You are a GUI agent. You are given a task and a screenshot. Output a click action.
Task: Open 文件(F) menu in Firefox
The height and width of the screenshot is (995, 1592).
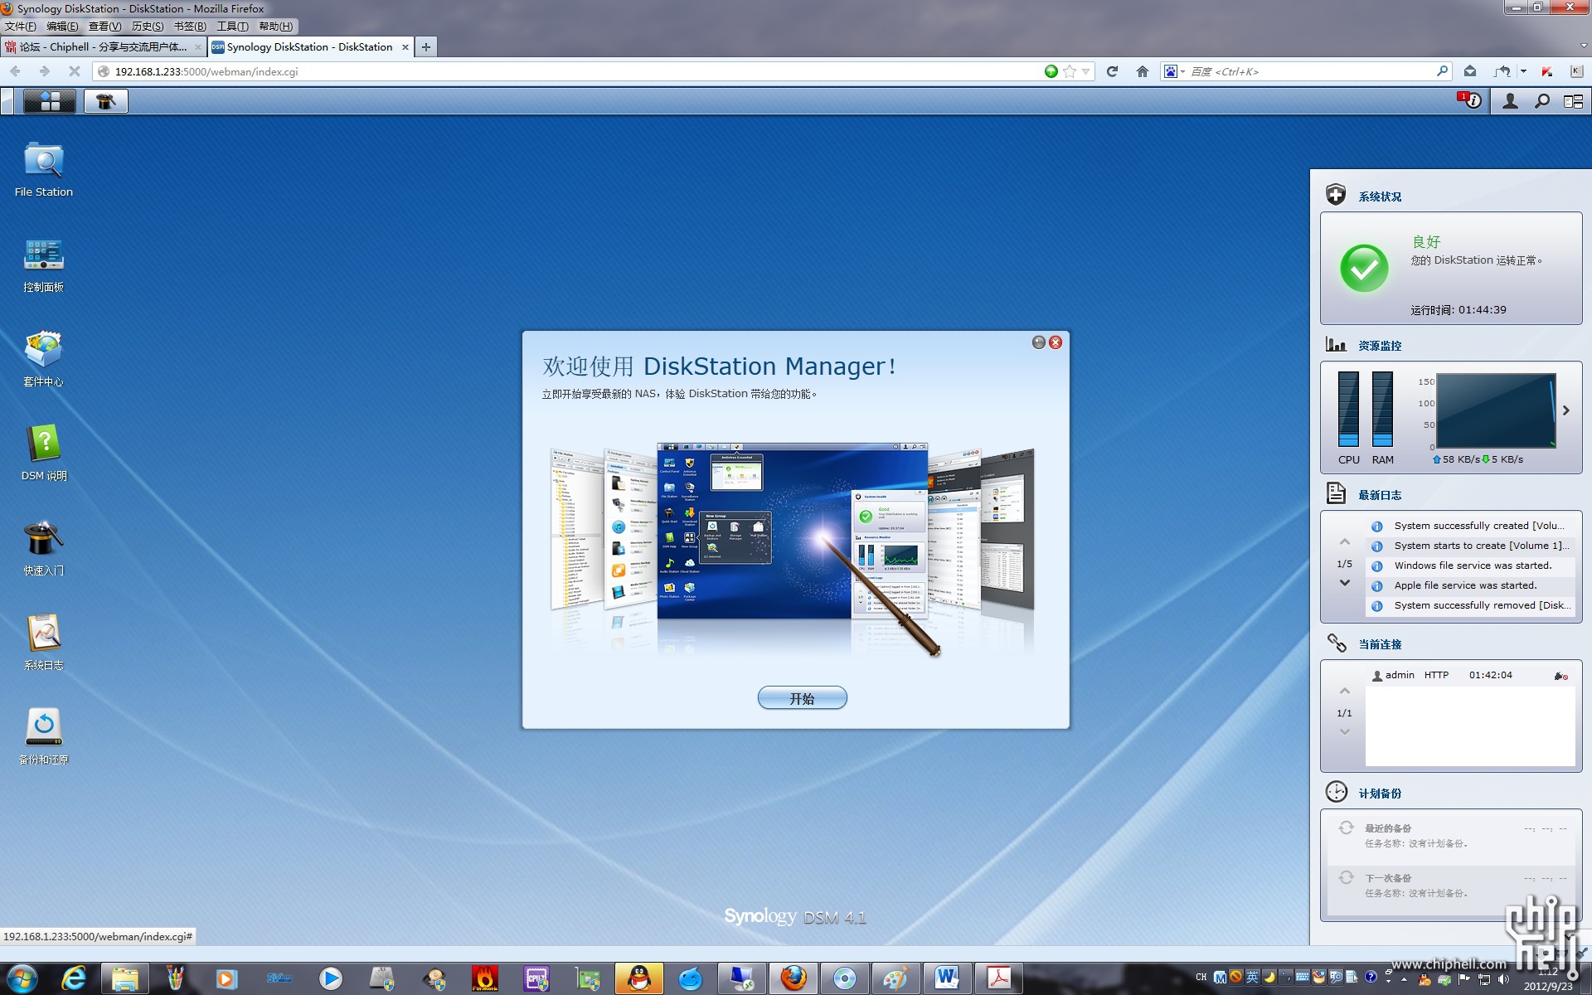(21, 27)
